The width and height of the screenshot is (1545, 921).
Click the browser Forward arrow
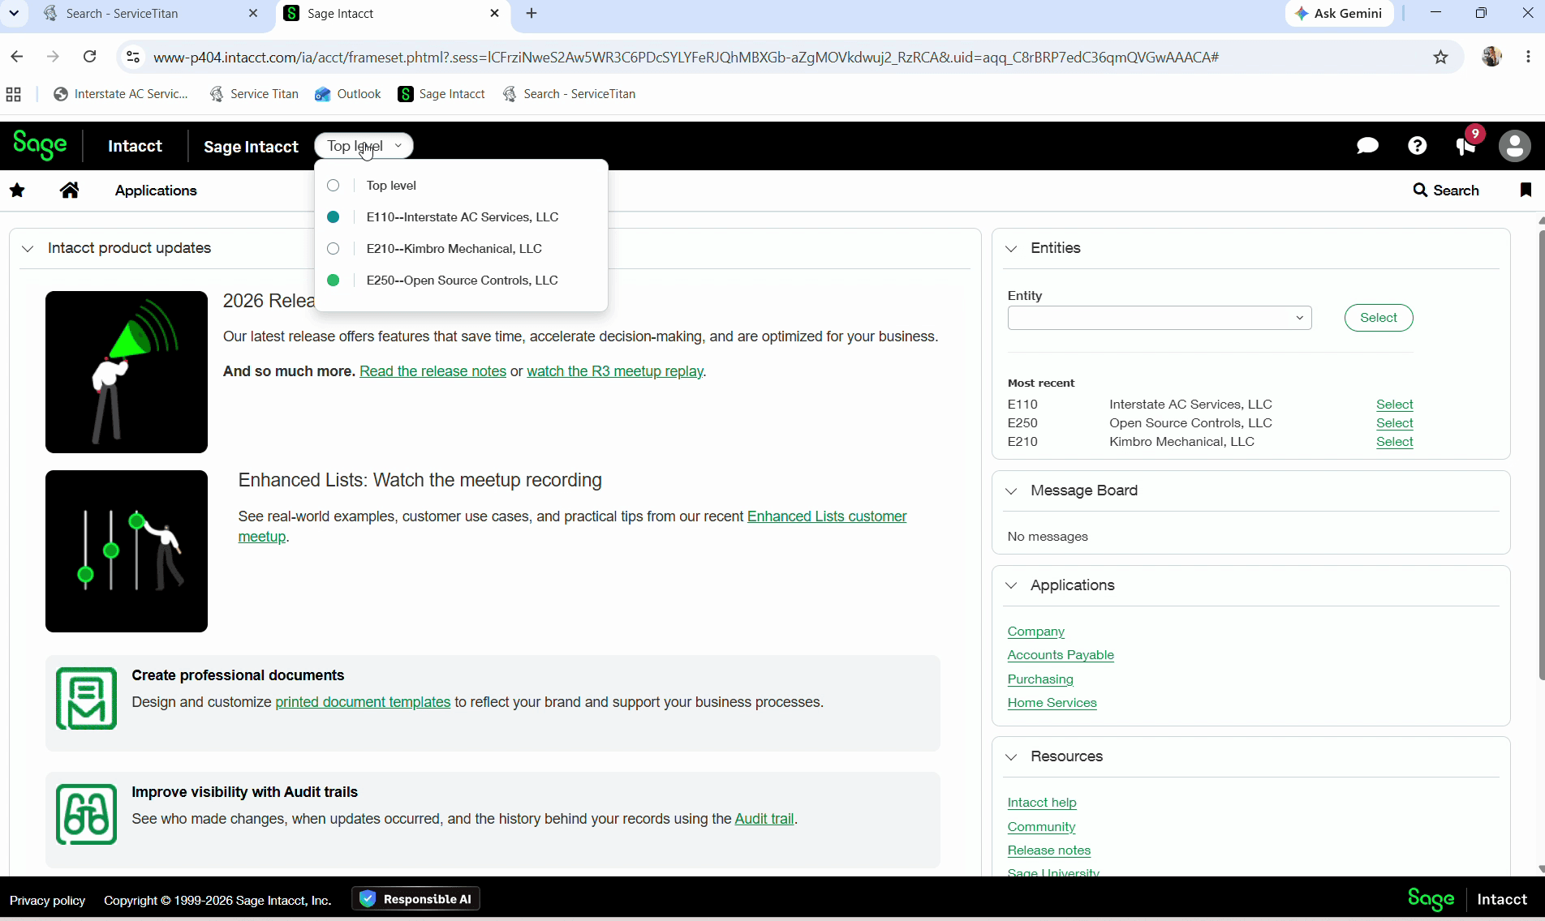click(54, 57)
